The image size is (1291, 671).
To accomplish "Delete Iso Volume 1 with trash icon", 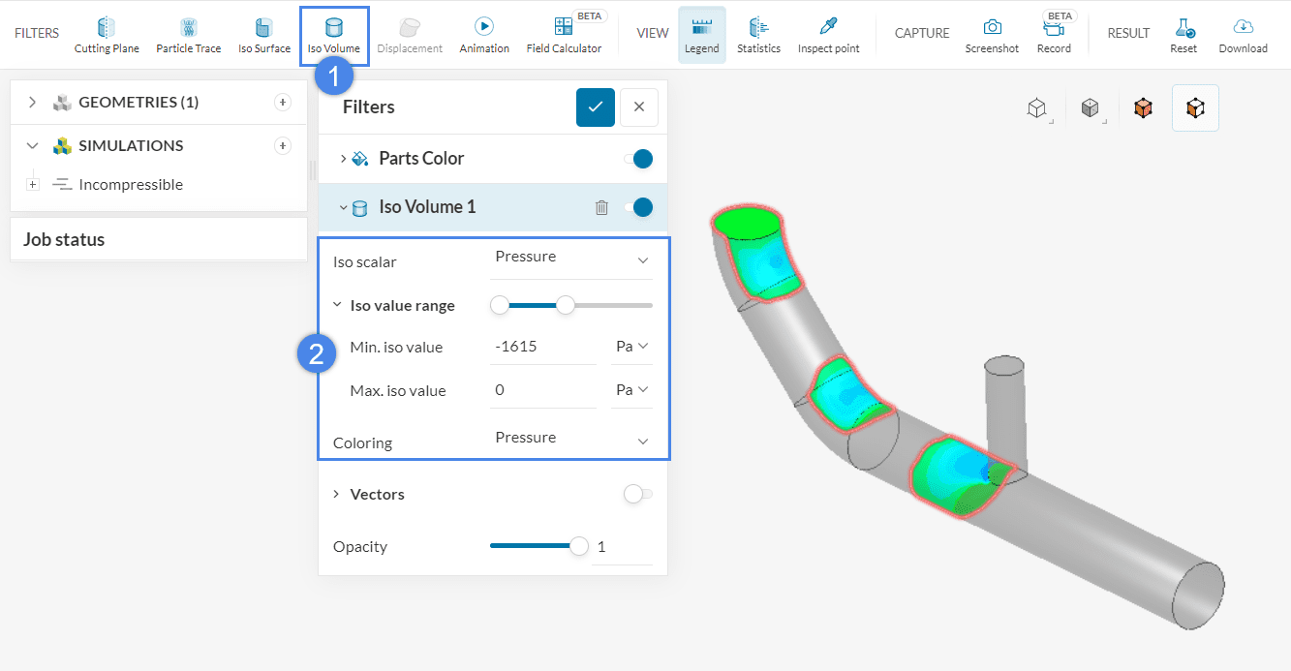I will tap(601, 207).
